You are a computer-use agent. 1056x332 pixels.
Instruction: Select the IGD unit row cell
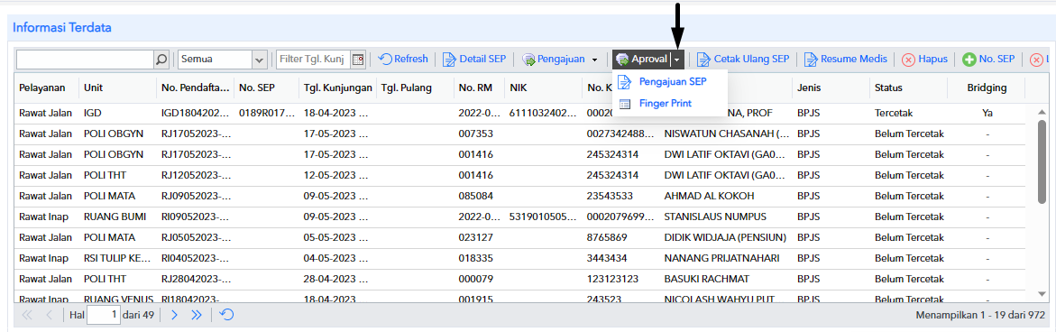pos(118,113)
